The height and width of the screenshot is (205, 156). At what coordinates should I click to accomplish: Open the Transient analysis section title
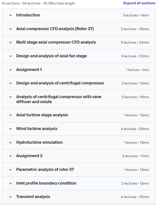33,197
